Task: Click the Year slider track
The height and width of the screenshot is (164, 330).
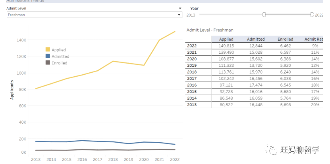Action: pos(255,15)
